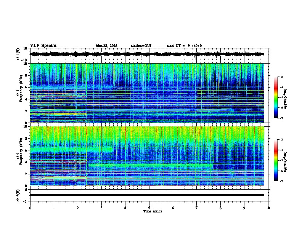The image size is (302, 233).
Task: Click the "ch.1(V)" waveform axis label
Action: coord(18,54)
